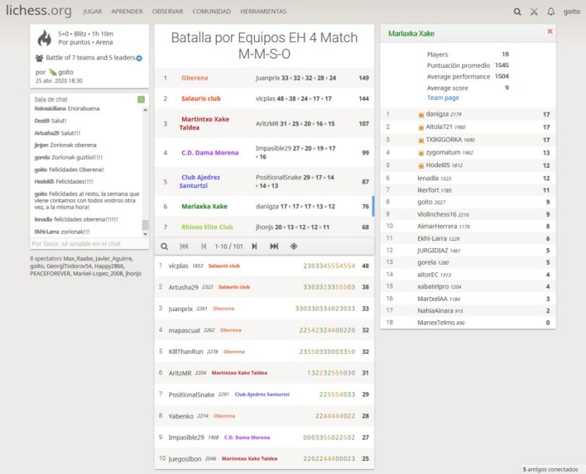
Task: Click the chat message input field
Action: click(x=85, y=244)
